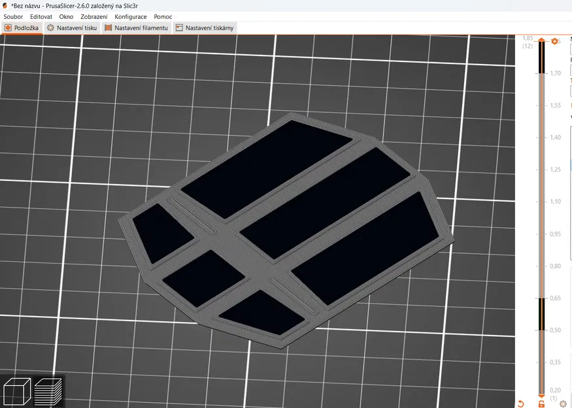
Task: Select the lower layer slider thumb
Action: point(542,396)
